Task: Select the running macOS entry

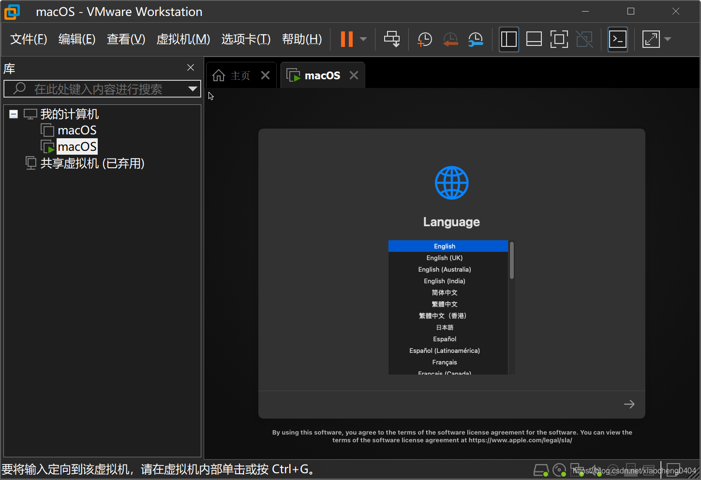Action: [77, 146]
